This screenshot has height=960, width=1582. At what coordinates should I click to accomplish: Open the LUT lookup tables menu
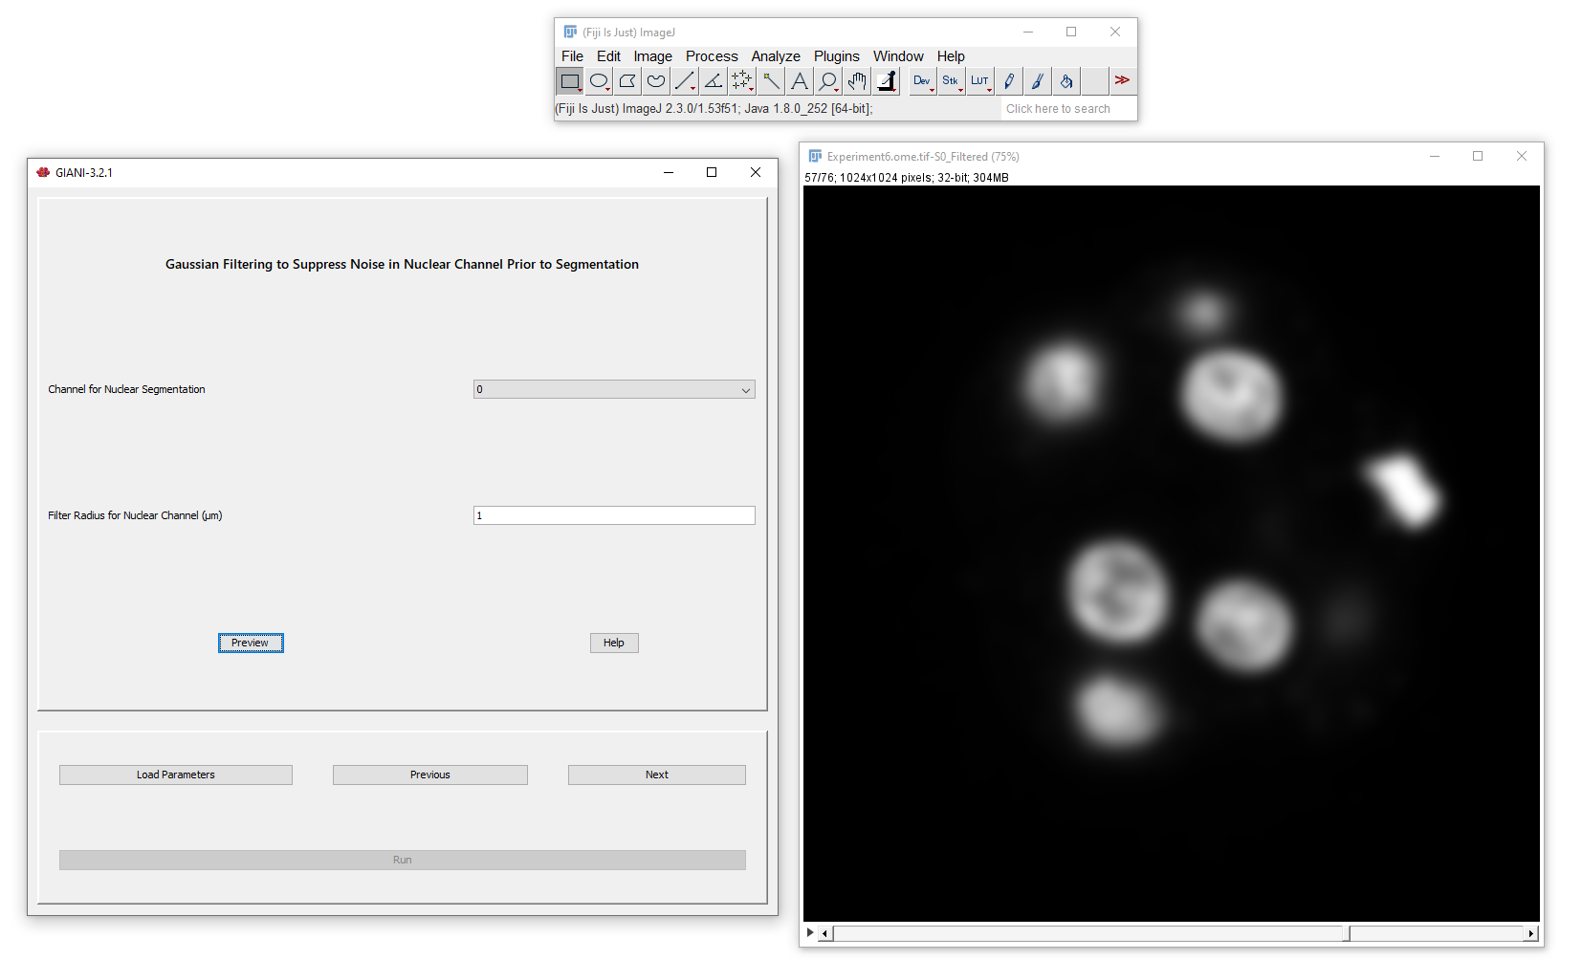[980, 81]
